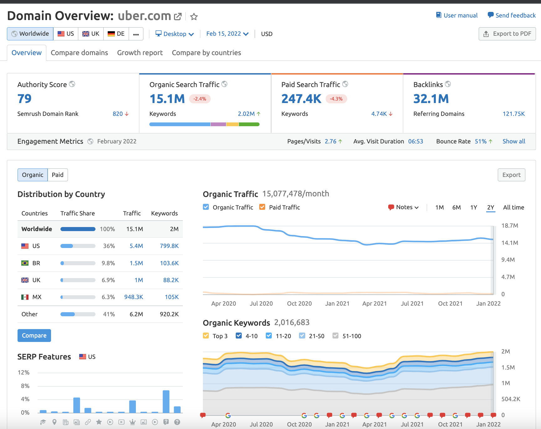Click the Export to PDF button
This screenshot has height=429, width=541.
[x=507, y=34]
